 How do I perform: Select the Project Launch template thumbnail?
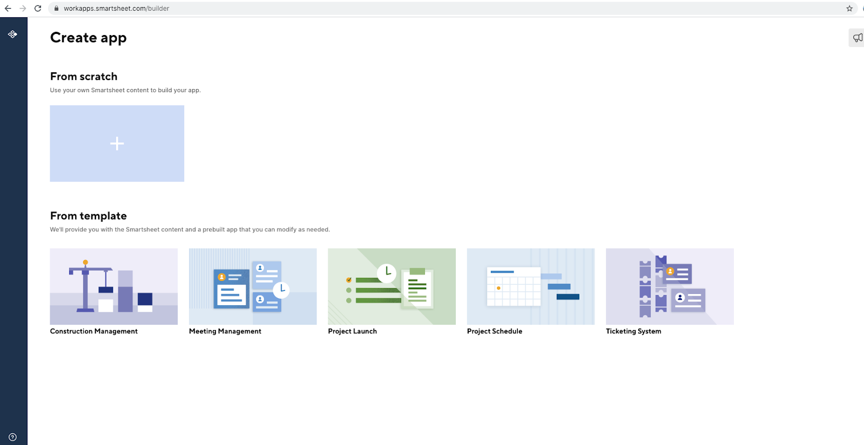392,286
